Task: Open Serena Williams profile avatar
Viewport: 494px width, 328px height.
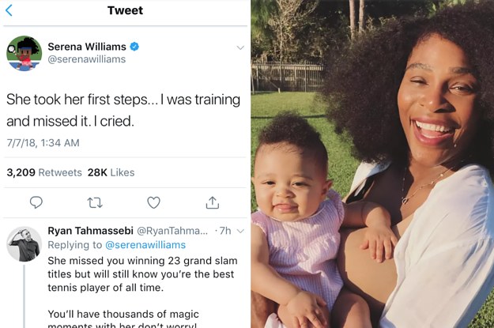Action: (x=24, y=53)
